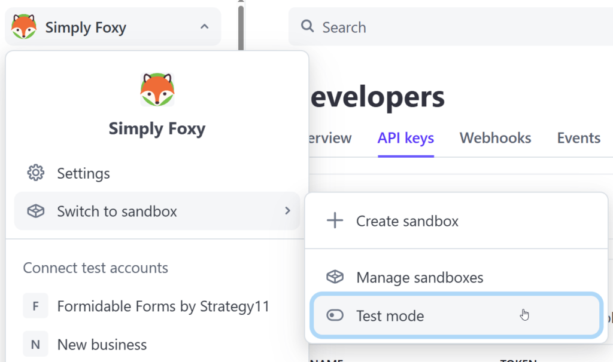Collapse the Simply Foxy account menu chevron
Viewport: 613px width, 362px height.
click(x=204, y=27)
